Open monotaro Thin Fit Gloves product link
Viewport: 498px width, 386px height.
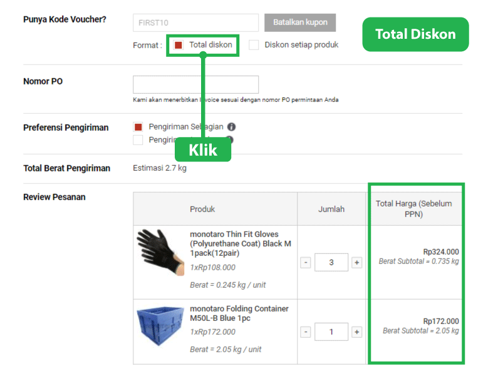tap(240, 243)
